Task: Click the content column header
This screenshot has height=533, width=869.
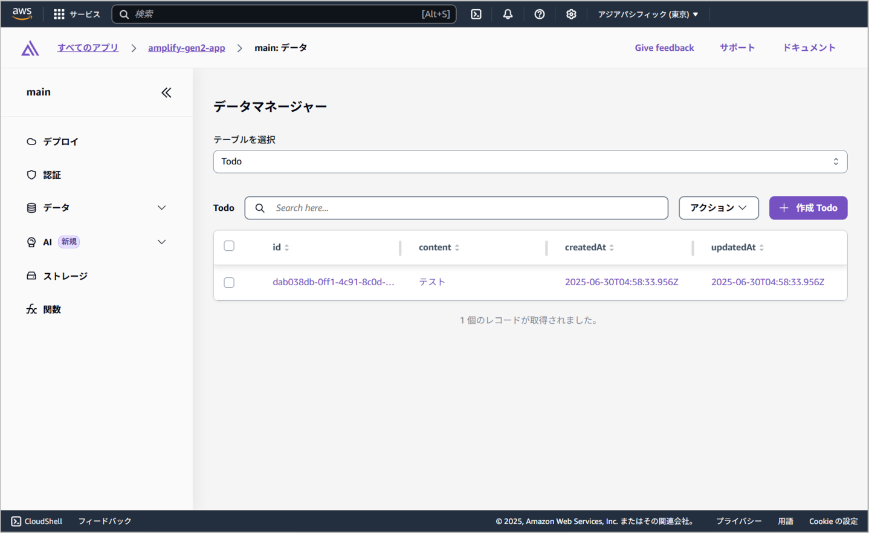Action: click(435, 247)
